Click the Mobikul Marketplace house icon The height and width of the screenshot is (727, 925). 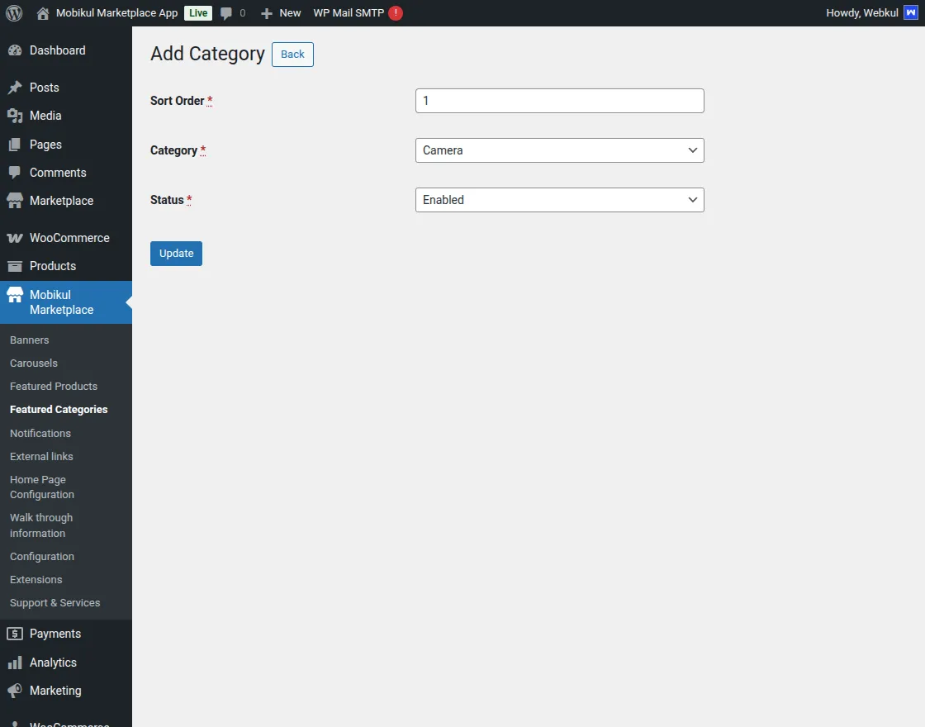tap(15, 294)
